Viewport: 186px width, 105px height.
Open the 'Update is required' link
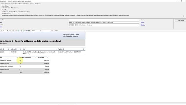click(x=5, y=69)
